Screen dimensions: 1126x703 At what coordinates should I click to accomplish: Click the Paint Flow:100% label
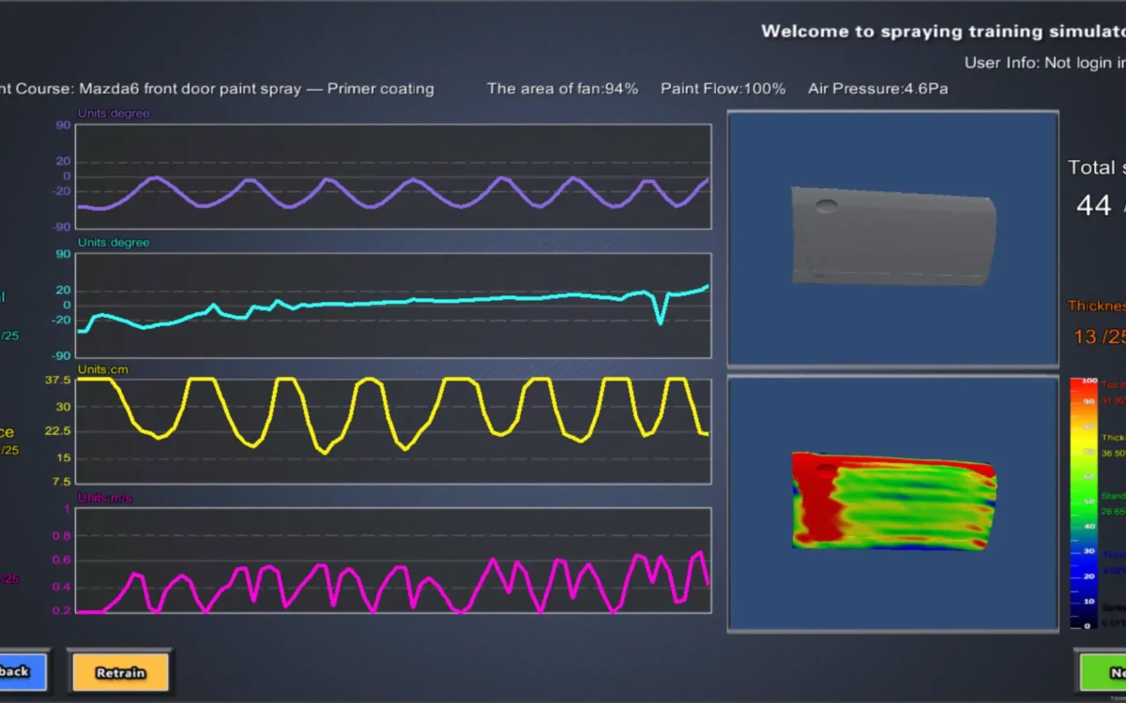723,89
